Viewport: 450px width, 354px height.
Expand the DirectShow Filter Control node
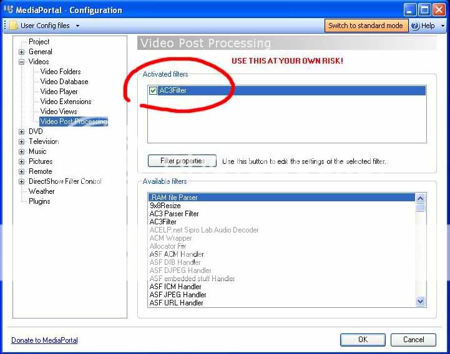click(22, 181)
